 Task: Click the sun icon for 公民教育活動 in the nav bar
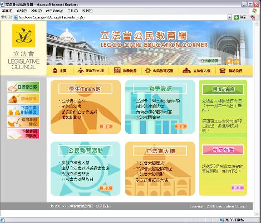tap(147, 71)
